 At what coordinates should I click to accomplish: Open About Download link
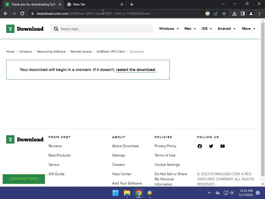coord(126,146)
